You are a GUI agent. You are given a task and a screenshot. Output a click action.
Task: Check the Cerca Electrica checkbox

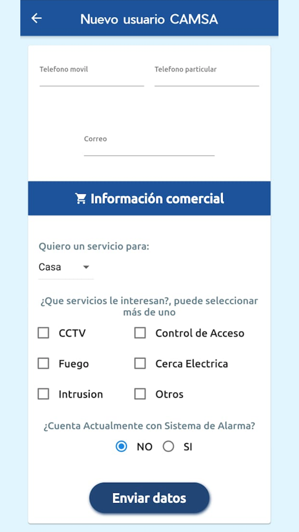[140, 363]
